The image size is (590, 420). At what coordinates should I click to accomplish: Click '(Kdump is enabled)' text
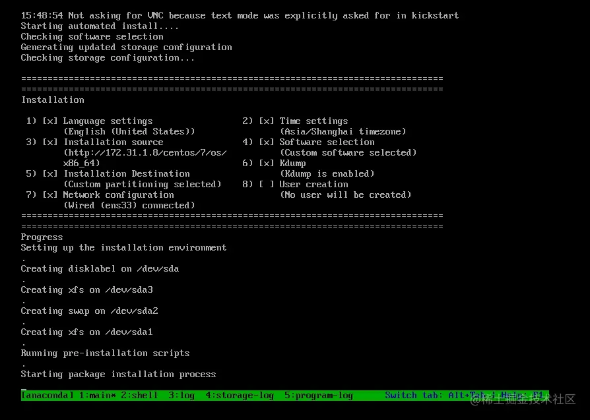tap(327, 173)
